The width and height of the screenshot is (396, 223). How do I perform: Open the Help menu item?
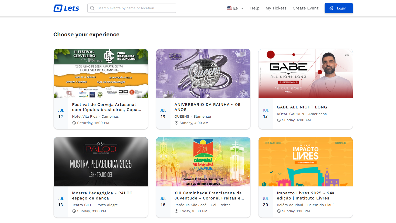[x=255, y=8]
